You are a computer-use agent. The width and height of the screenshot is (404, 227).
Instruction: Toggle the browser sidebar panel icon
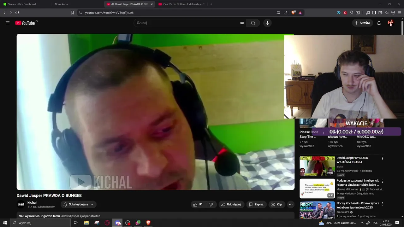pyautogui.click(x=374, y=13)
